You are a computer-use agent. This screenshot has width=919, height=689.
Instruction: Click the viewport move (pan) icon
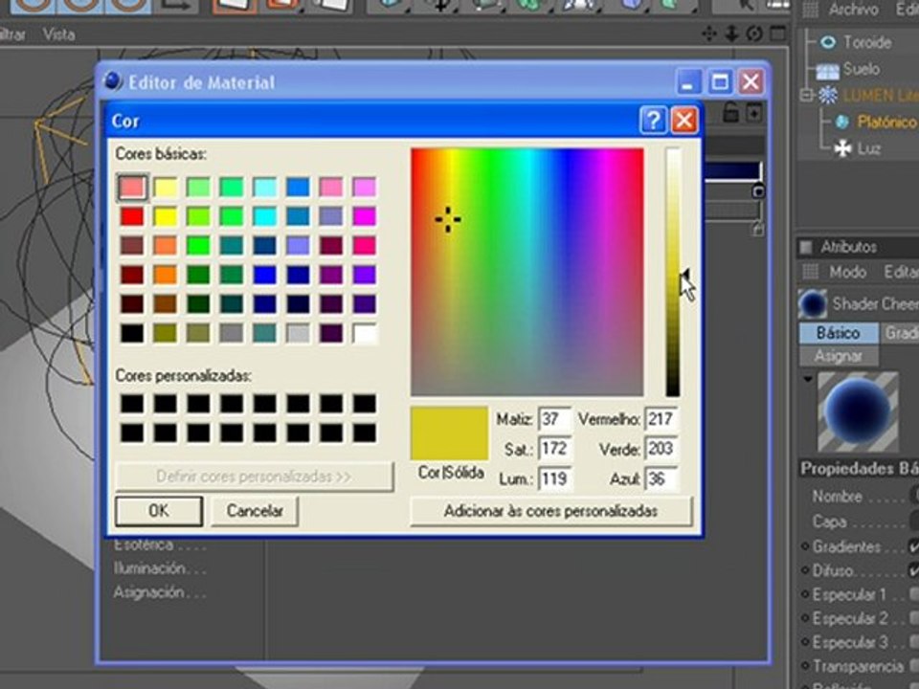click(x=709, y=33)
